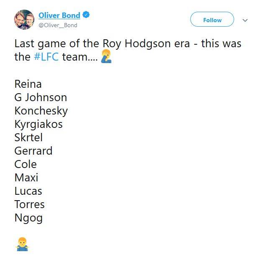Open the @Oliver__Bond handle link

coord(58,25)
